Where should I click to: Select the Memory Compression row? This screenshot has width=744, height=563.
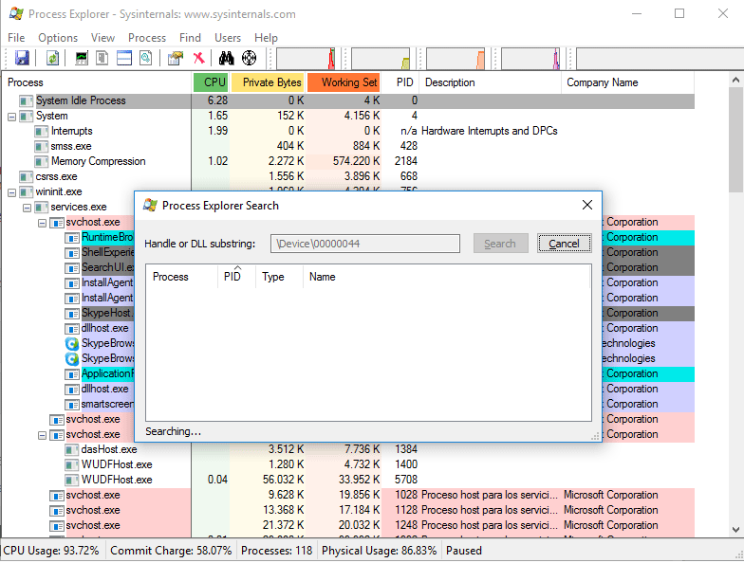pos(348,161)
